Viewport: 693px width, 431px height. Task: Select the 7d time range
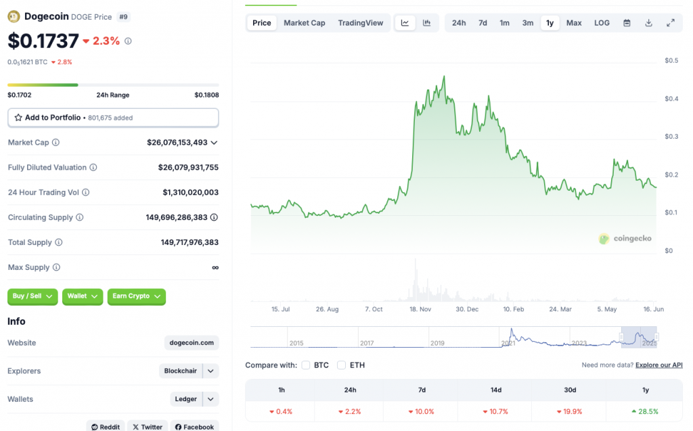(483, 23)
